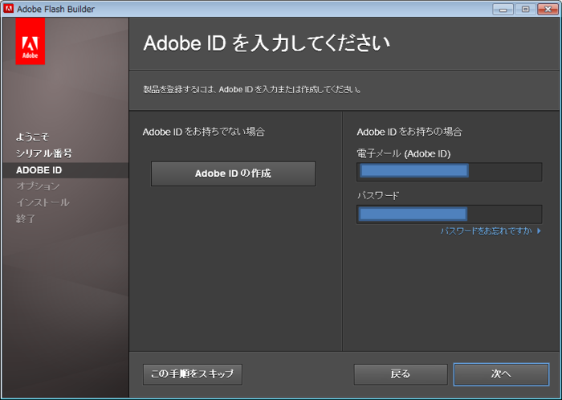Select the インストール step in the sidebar

point(43,202)
